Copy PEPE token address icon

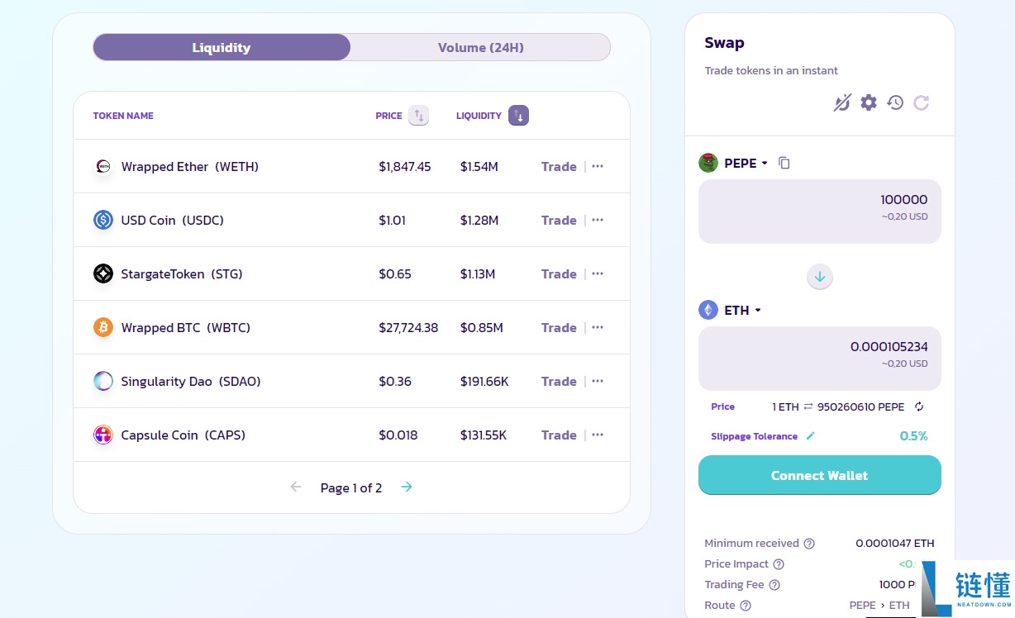784,163
